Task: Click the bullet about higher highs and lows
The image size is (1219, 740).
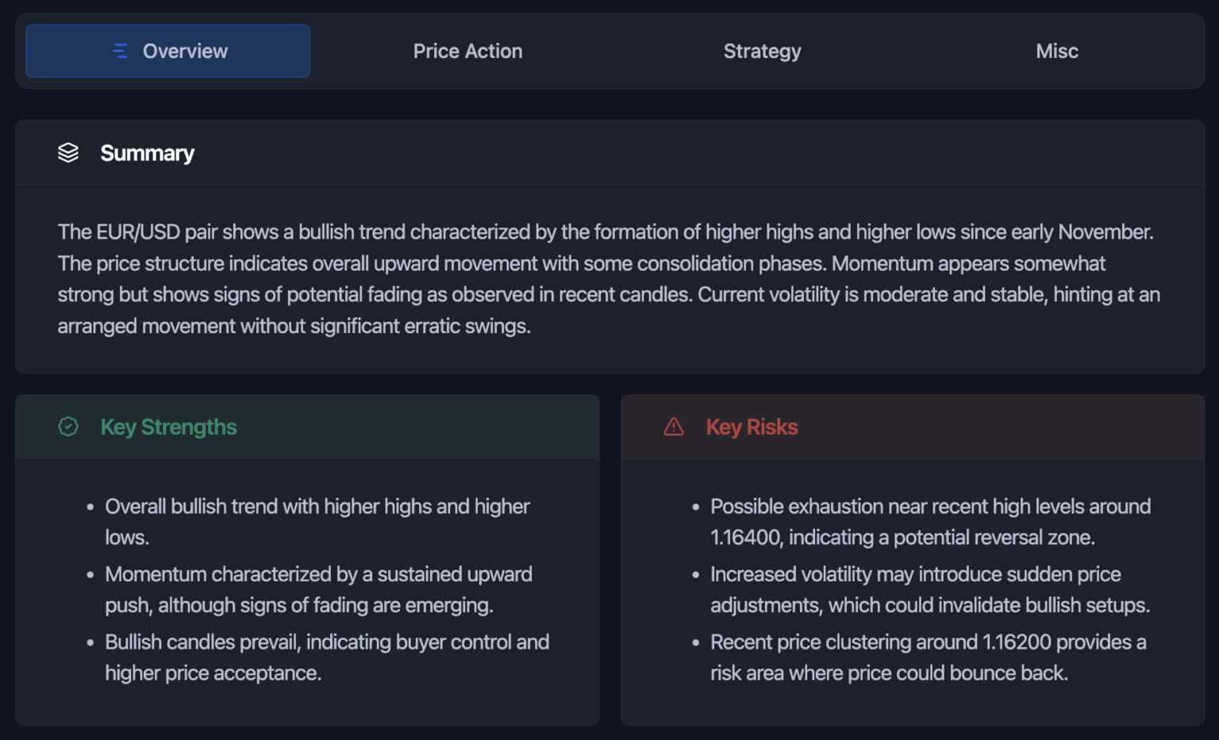Action: (317, 521)
